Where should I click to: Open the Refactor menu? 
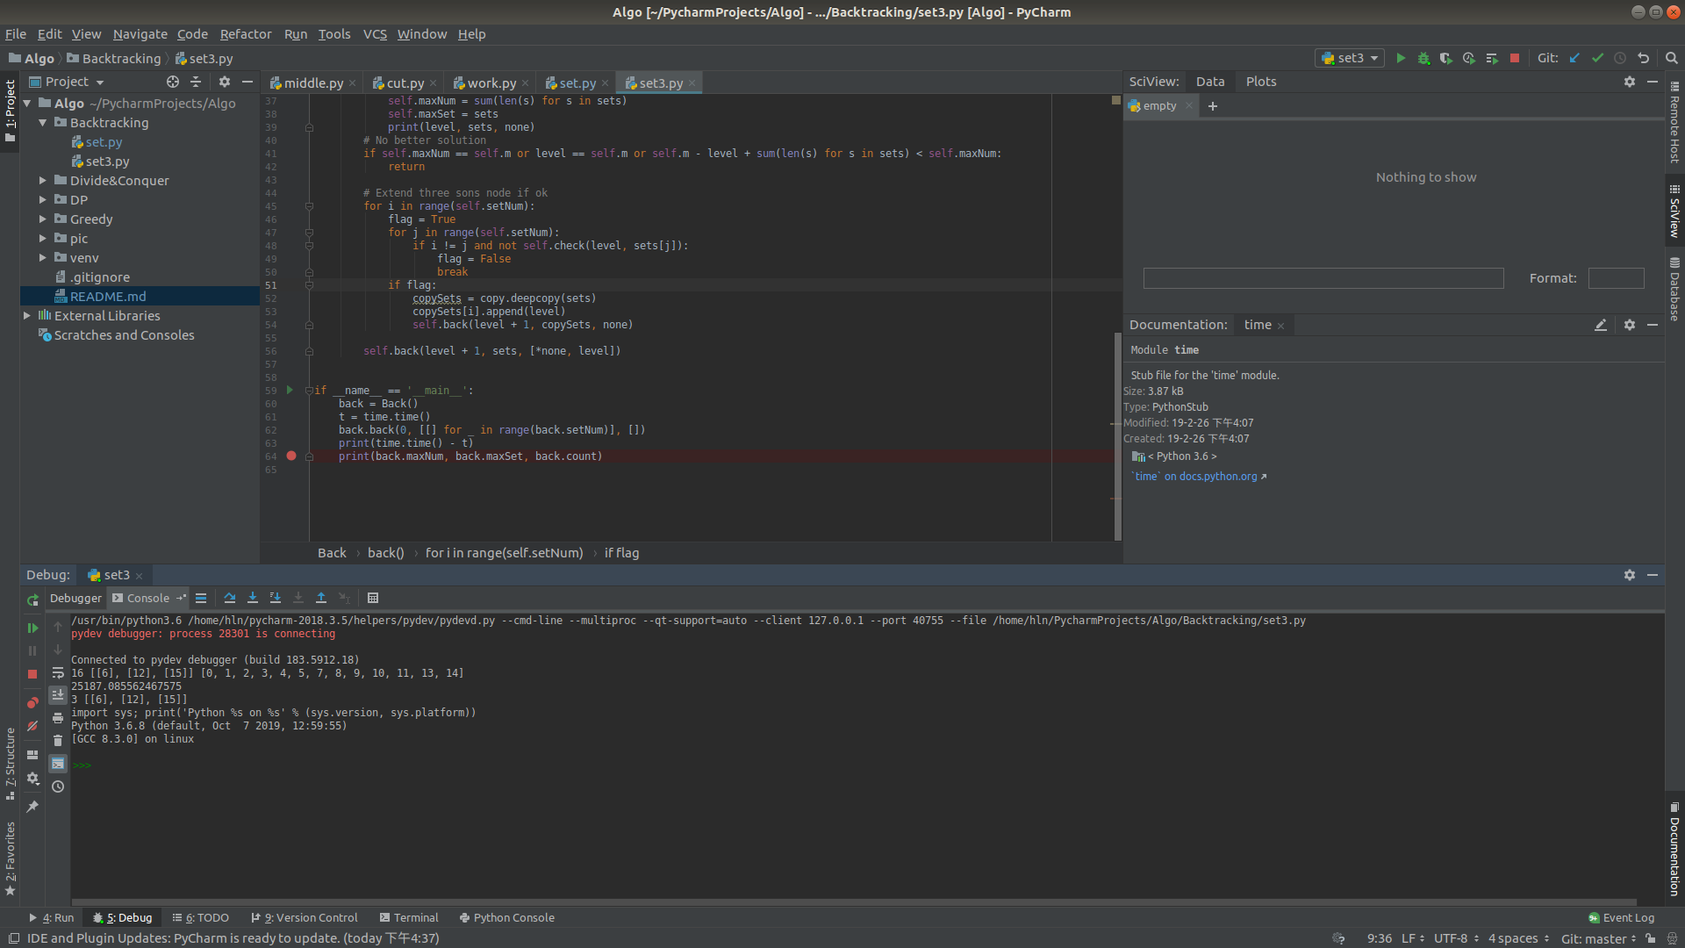click(245, 34)
